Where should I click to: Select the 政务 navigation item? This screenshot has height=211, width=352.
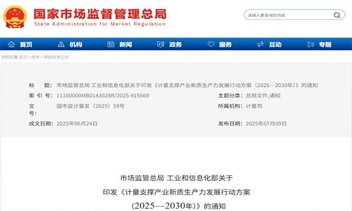175,45
